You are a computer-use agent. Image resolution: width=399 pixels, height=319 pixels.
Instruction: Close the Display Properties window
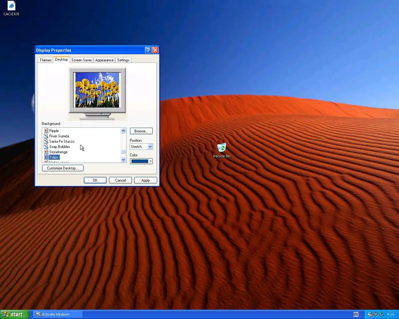(x=155, y=50)
